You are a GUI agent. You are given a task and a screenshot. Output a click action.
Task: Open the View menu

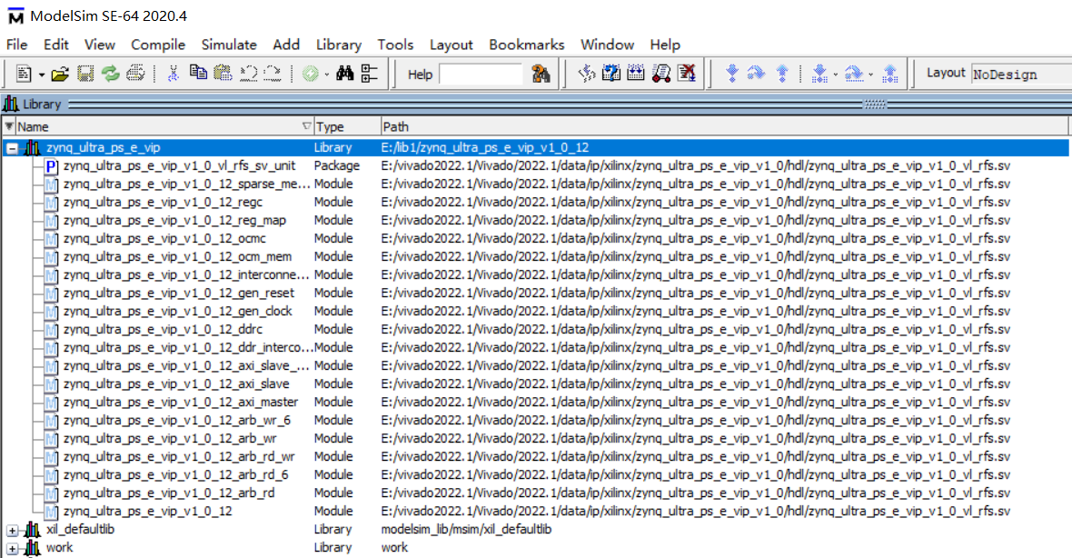[100, 45]
